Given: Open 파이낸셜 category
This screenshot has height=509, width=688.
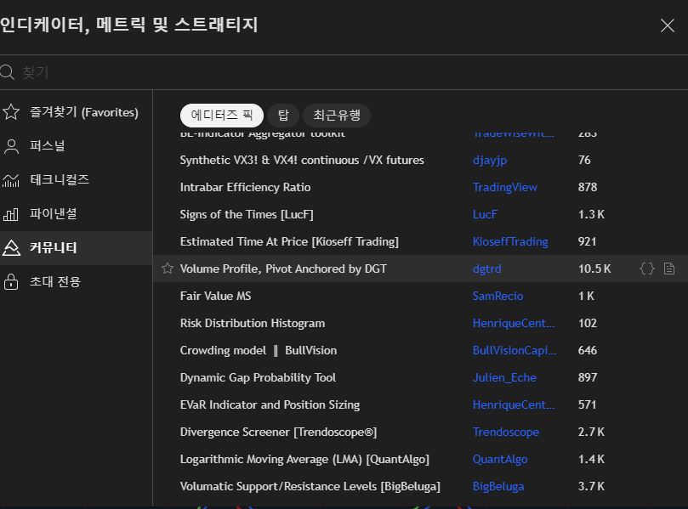Looking at the screenshot, I should tap(77, 214).
